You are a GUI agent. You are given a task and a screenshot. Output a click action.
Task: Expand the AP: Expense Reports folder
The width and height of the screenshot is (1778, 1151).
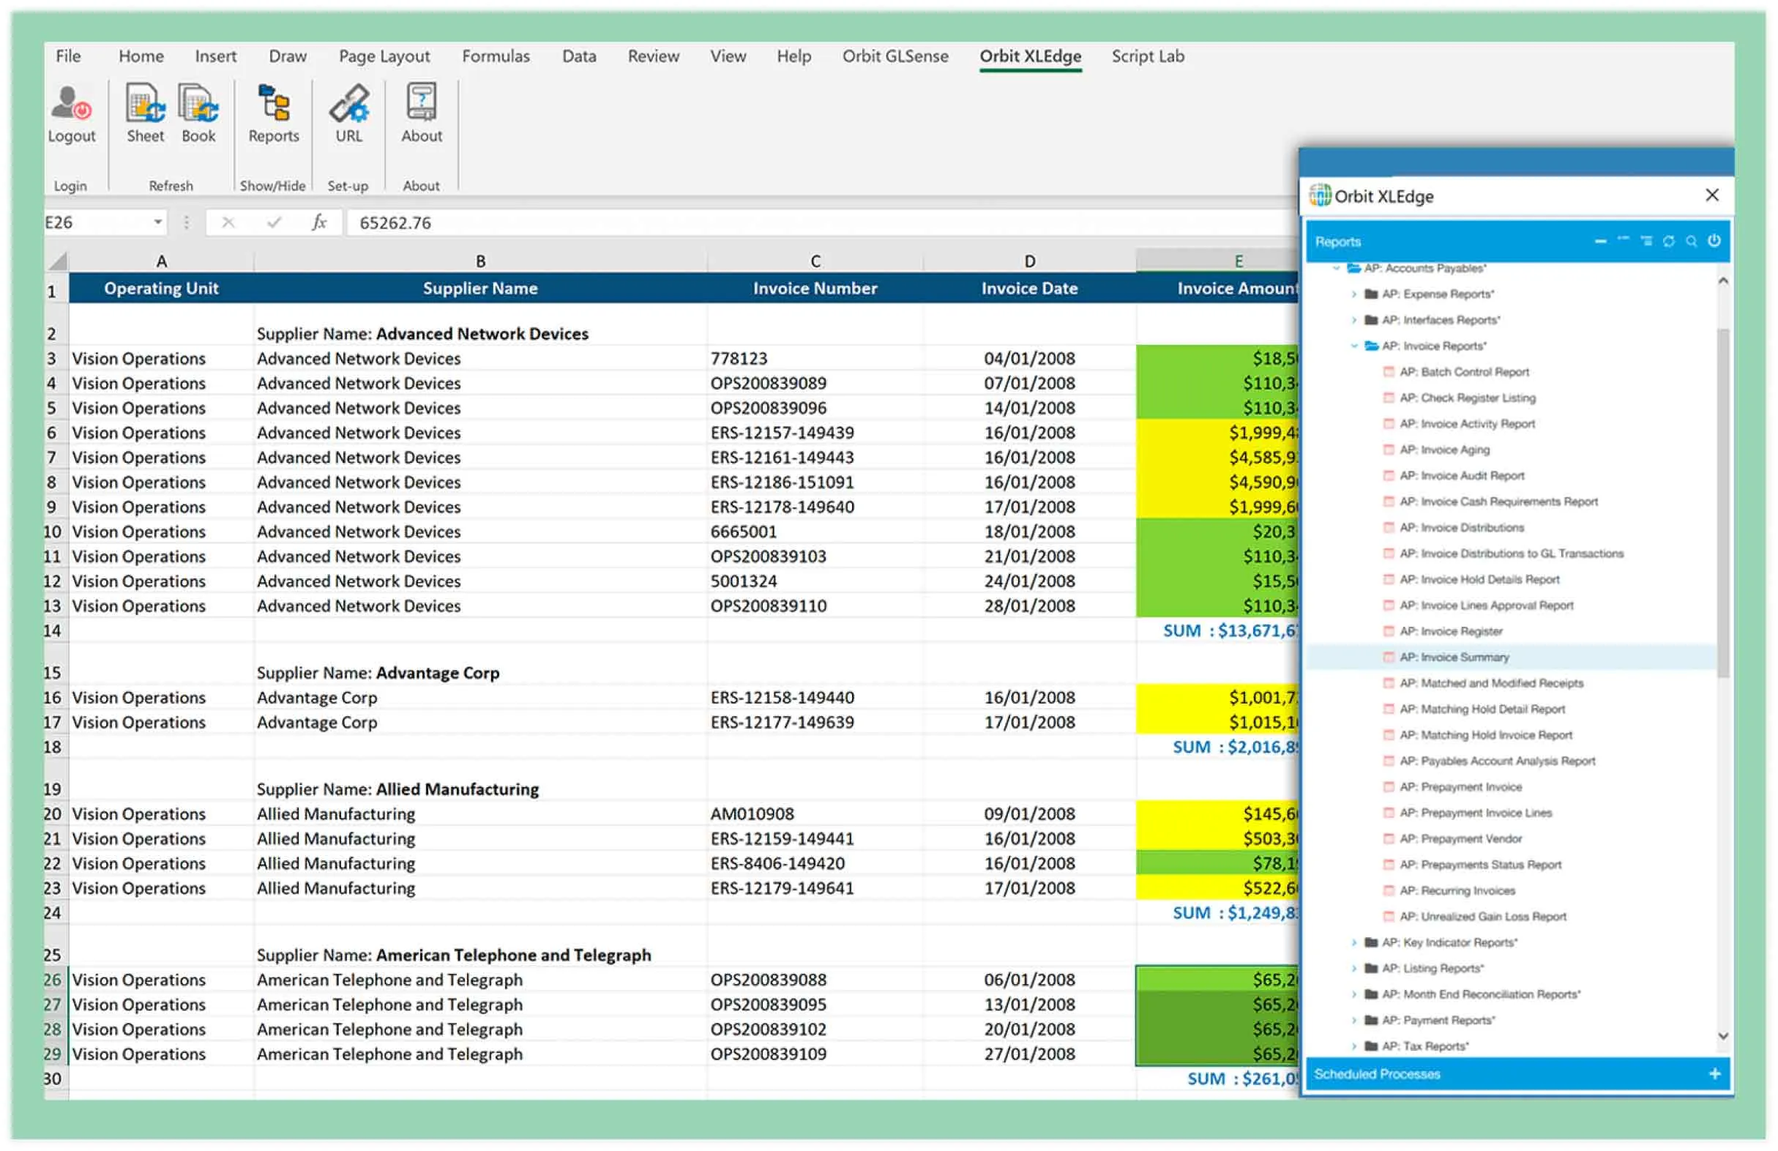tap(1353, 294)
